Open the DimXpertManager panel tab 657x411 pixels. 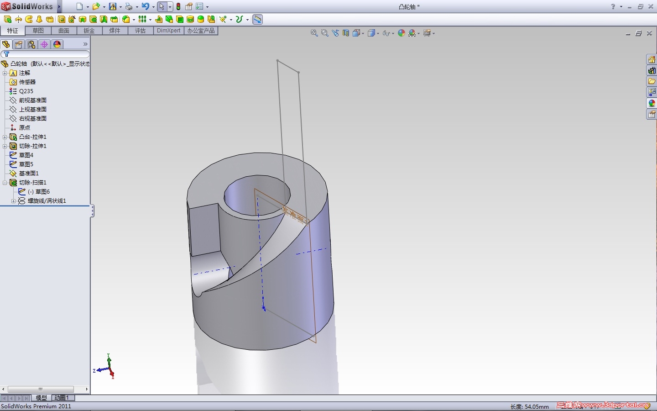click(44, 44)
